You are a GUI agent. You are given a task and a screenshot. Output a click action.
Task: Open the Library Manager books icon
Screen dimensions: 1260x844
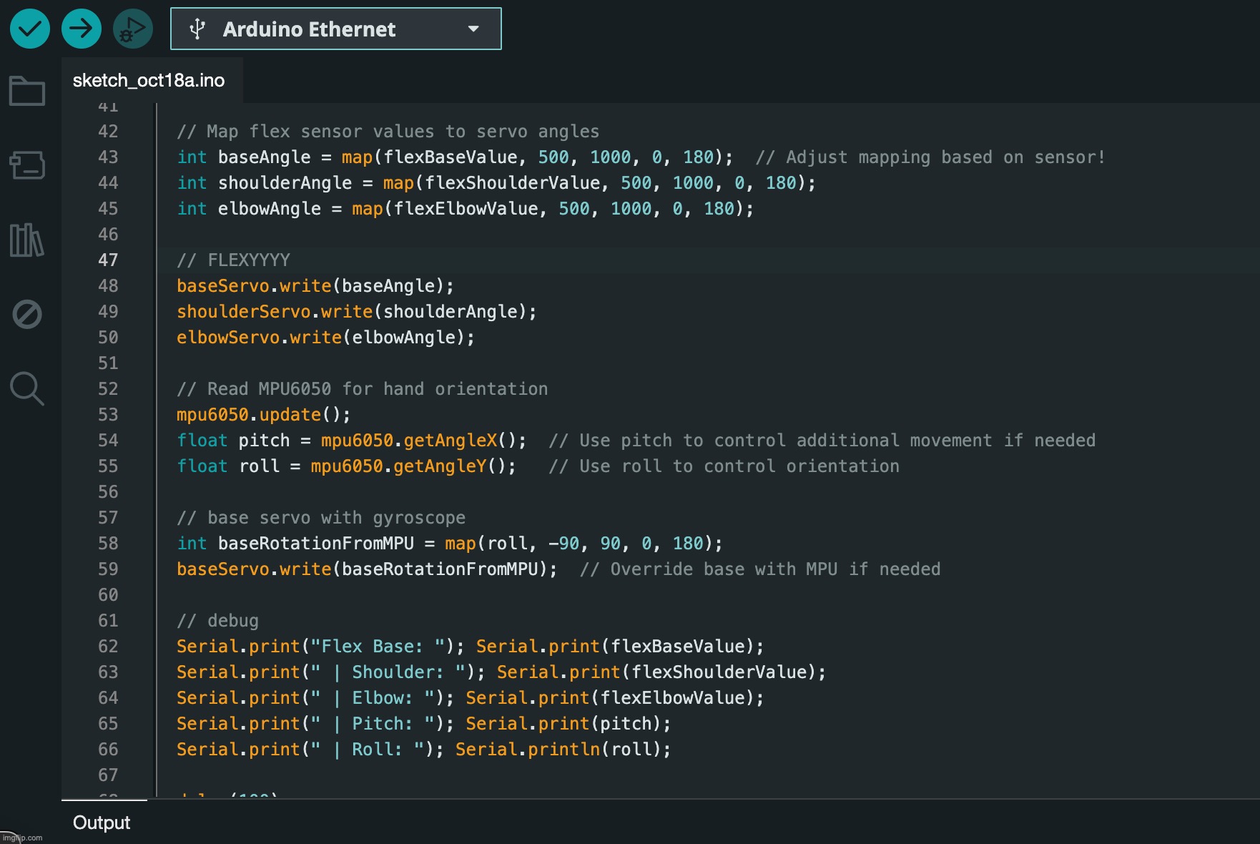[x=27, y=240]
